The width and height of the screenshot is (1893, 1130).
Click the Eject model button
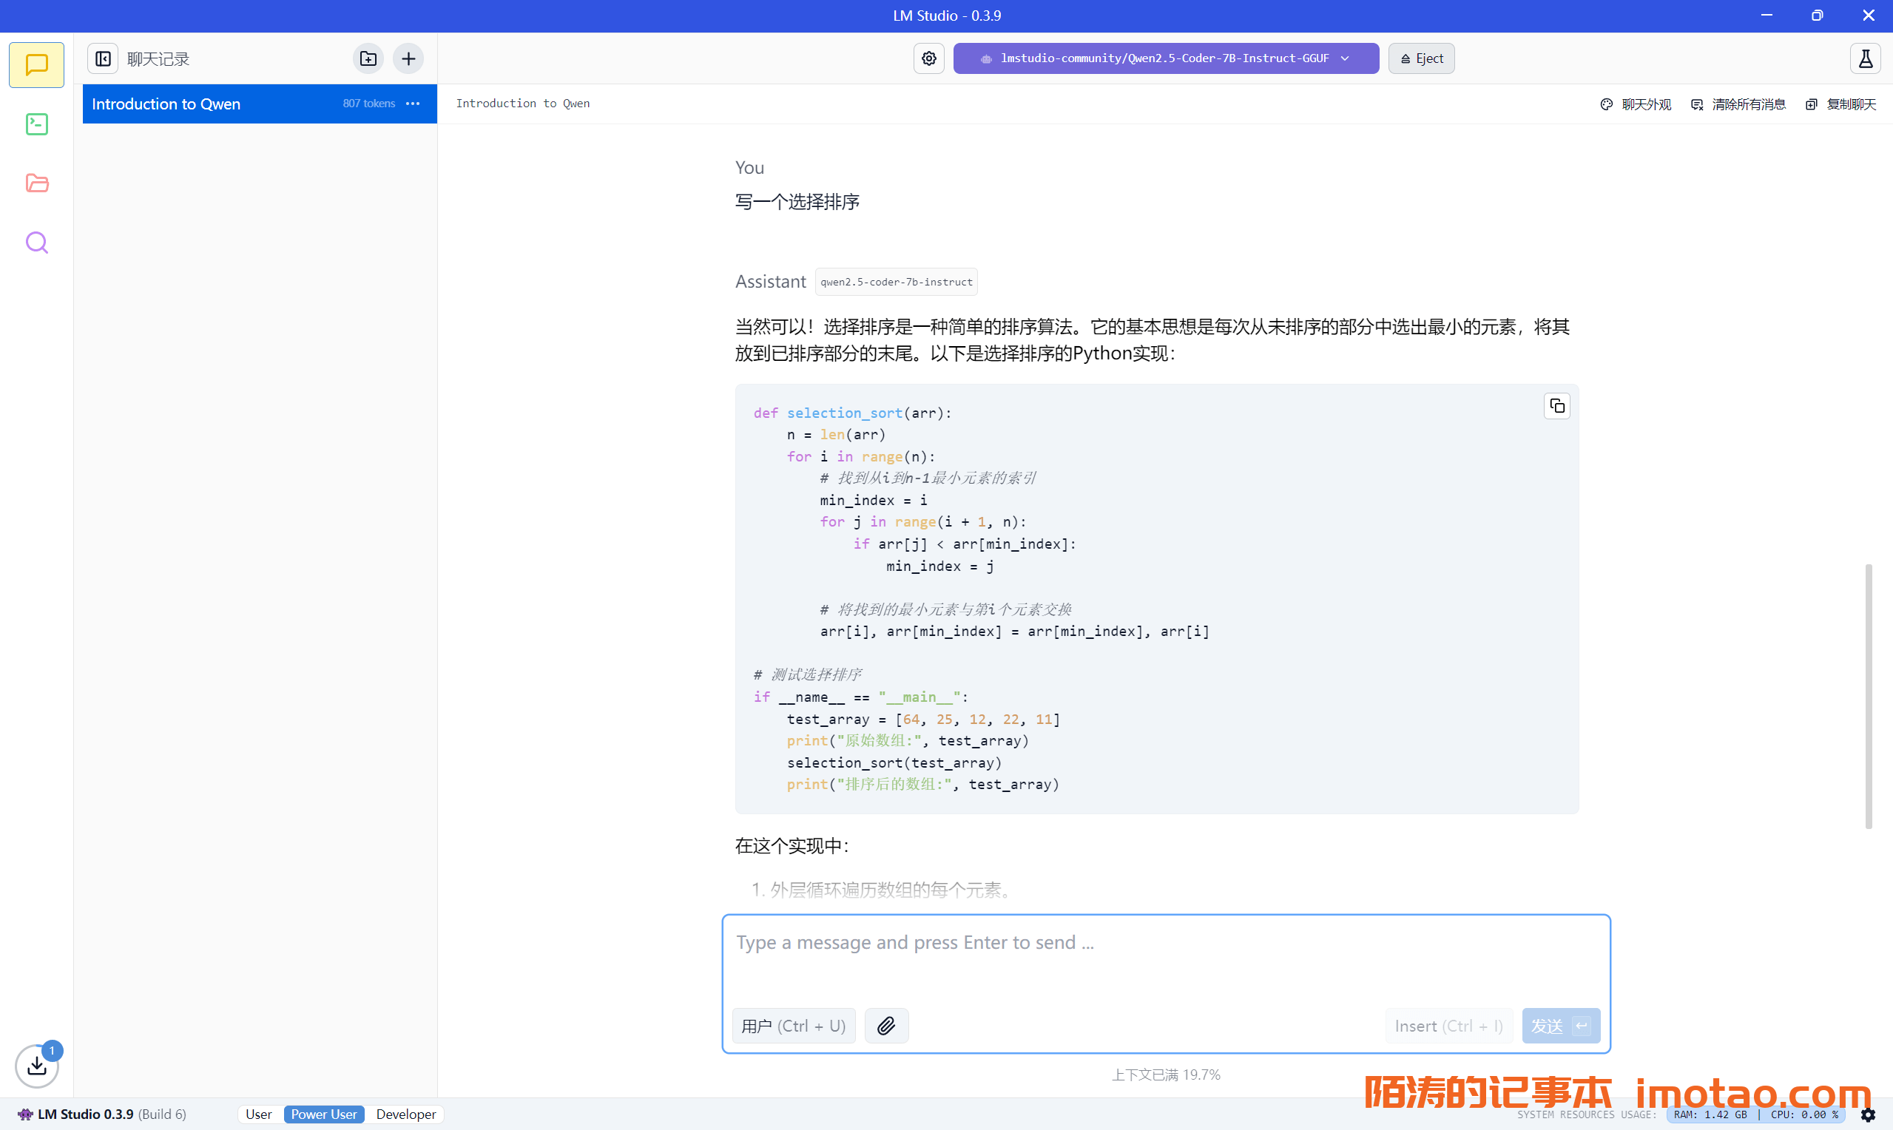(1421, 58)
